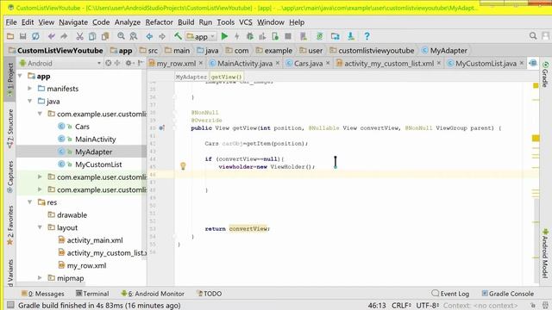Click the getView() breadcrumb in editor
Image resolution: width=552 pixels, height=310 pixels.
[226, 77]
